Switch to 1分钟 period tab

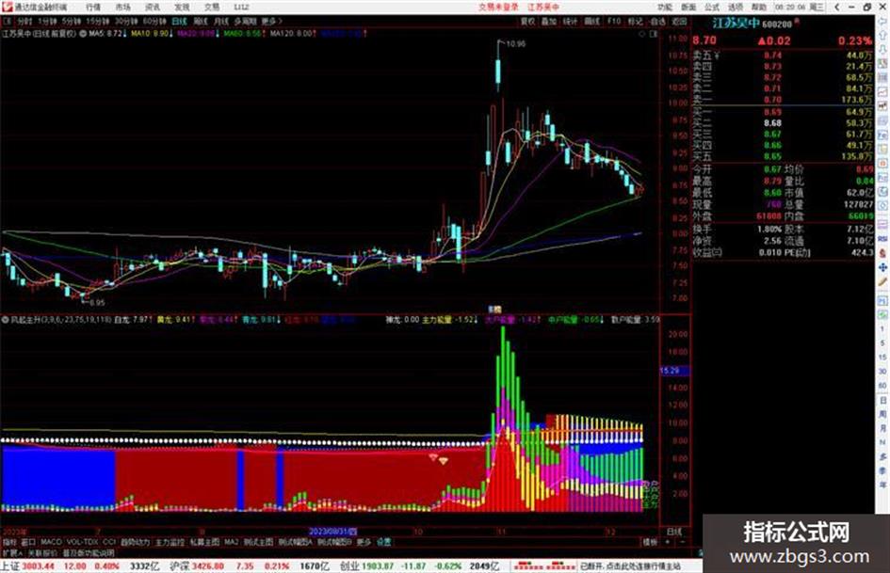pyautogui.click(x=47, y=21)
